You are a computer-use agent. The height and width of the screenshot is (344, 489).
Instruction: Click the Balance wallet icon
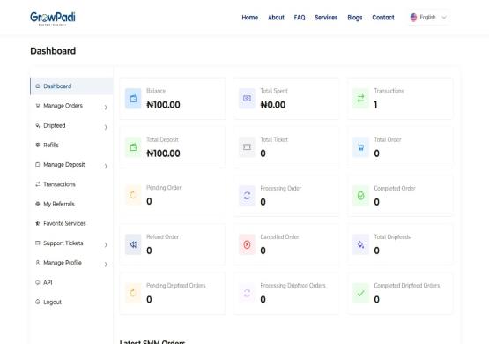point(133,99)
